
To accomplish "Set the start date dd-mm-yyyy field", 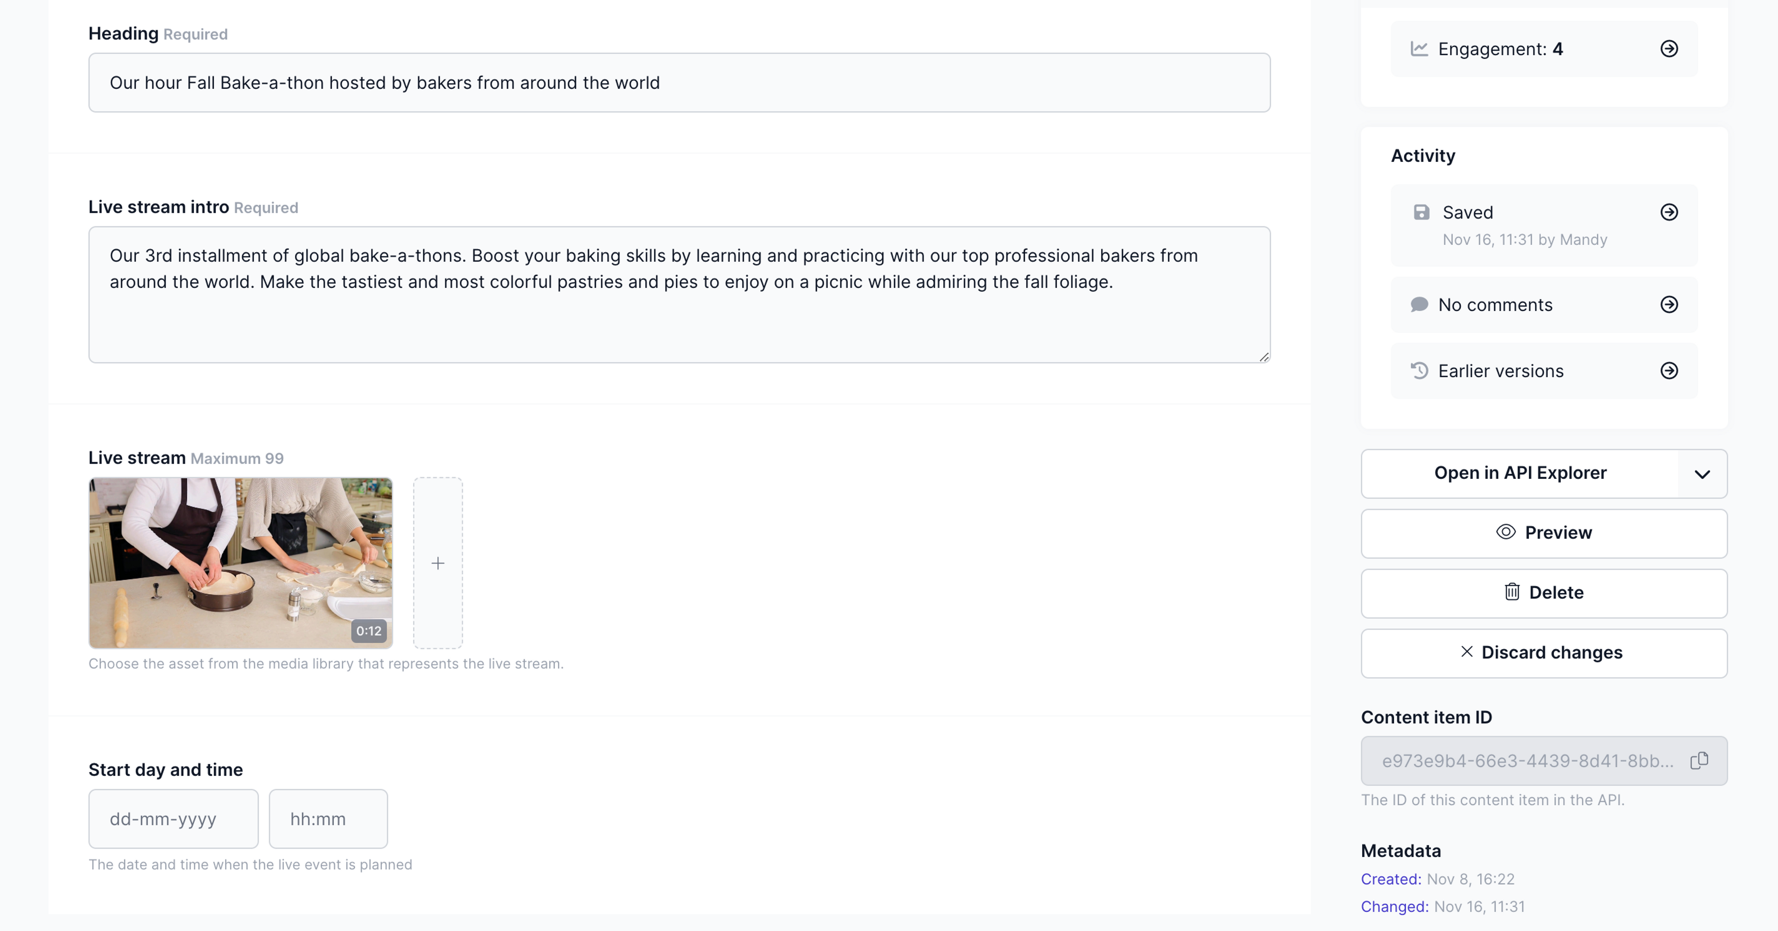I will (173, 819).
